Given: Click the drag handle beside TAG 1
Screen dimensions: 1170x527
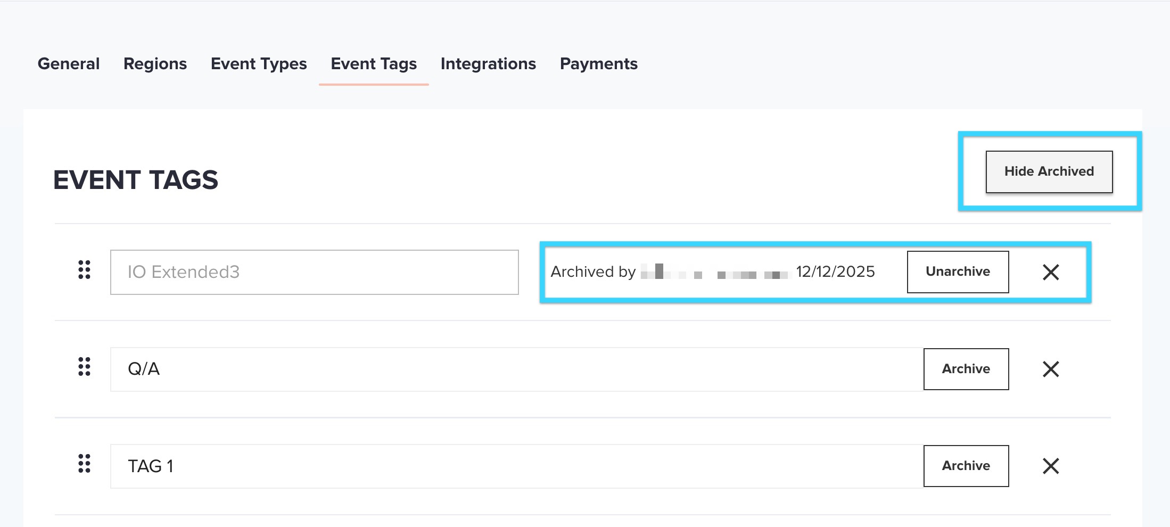Looking at the screenshot, I should point(84,464).
